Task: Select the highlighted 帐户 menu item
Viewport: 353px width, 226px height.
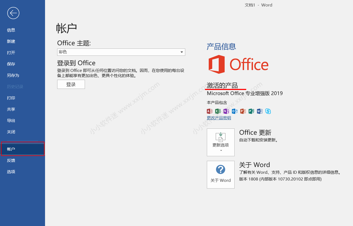Action: pos(23,149)
